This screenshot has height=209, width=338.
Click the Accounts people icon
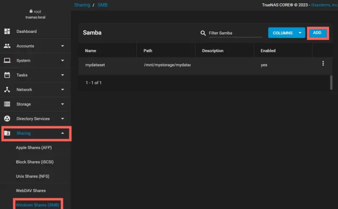click(7, 46)
